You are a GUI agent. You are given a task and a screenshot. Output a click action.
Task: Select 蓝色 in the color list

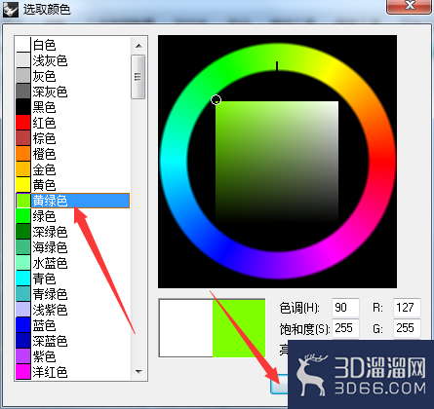[x=73, y=325]
